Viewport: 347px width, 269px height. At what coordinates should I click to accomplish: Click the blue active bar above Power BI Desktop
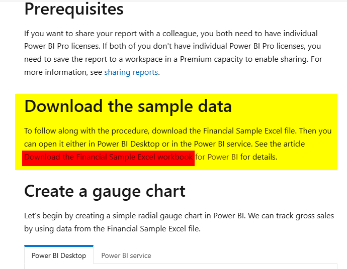[x=59, y=246]
